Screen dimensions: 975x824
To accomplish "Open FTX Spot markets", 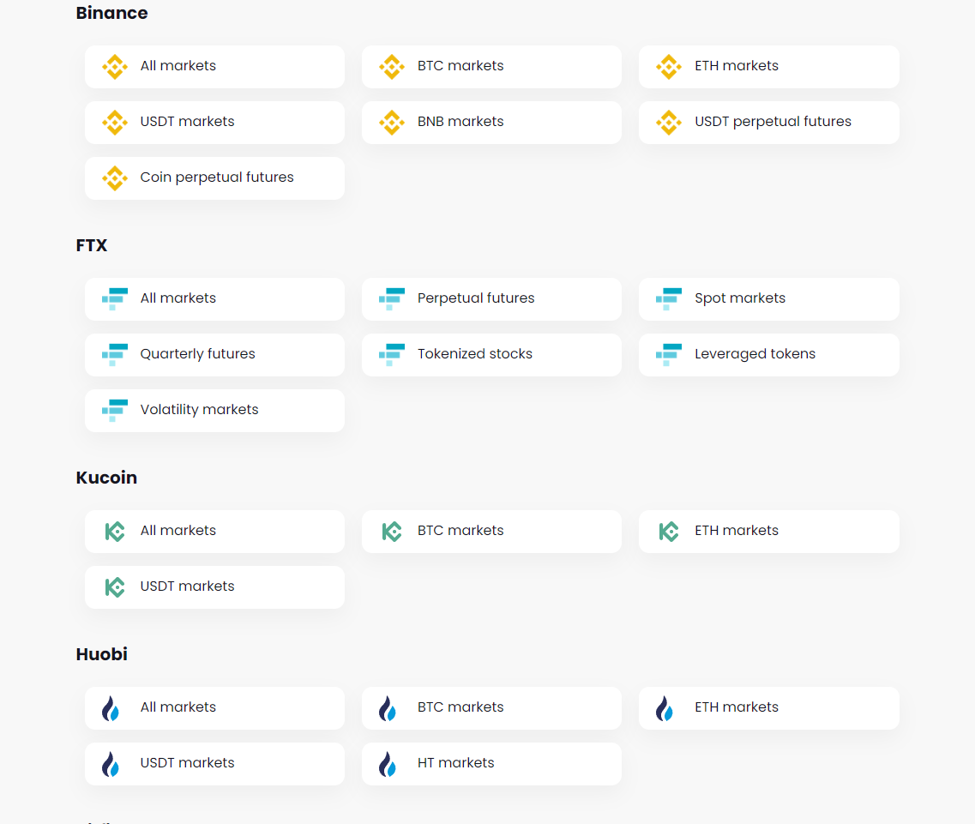I will (768, 299).
